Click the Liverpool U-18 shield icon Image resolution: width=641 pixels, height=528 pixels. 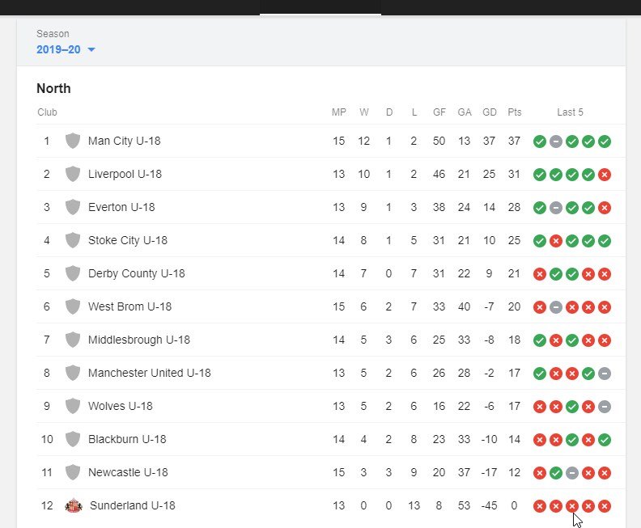(x=73, y=174)
